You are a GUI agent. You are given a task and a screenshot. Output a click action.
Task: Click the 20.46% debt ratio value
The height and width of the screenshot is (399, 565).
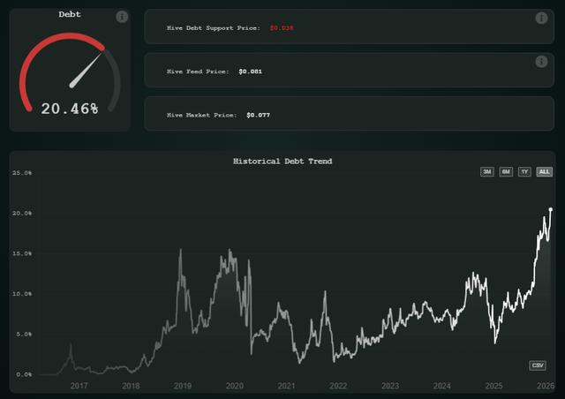coord(70,109)
